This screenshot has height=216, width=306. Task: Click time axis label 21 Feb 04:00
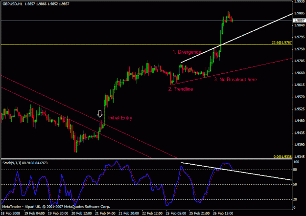105,213
